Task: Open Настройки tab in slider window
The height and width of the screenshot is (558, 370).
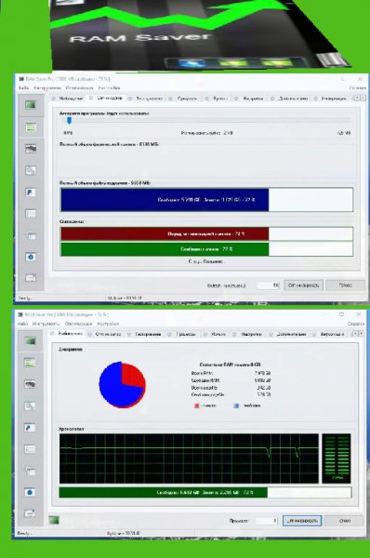Action: (x=249, y=99)
